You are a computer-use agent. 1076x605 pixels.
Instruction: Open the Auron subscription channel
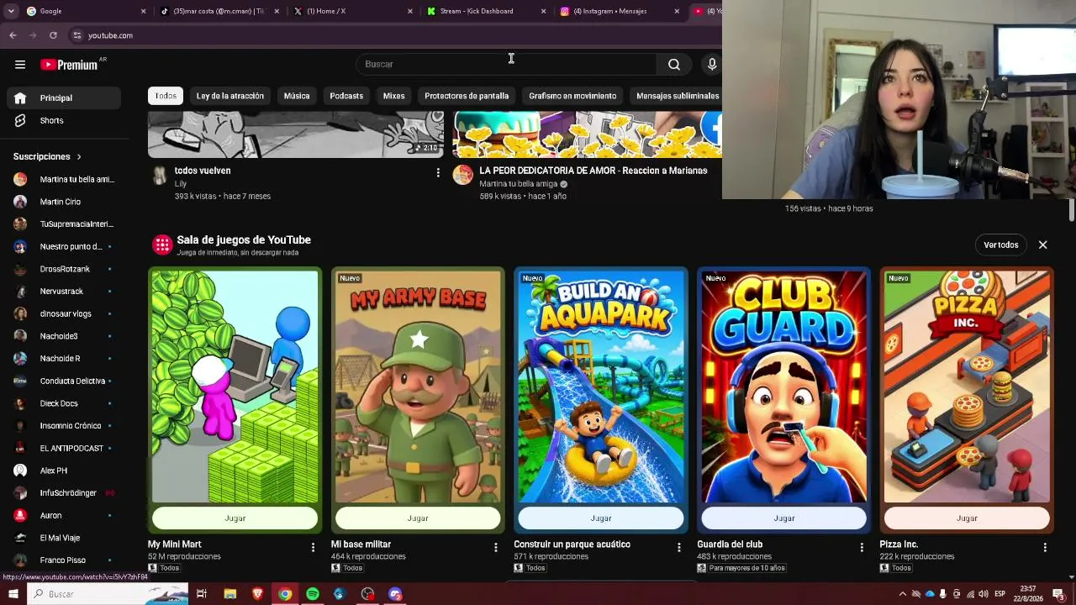(64, 516)
